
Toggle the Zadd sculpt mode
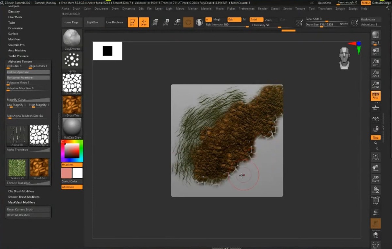[256, 20]
